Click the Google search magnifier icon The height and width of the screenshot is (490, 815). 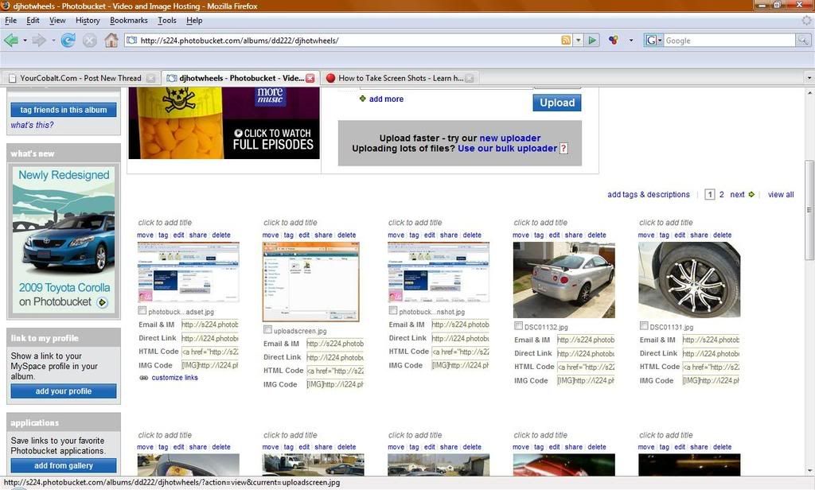click(803, 40)
